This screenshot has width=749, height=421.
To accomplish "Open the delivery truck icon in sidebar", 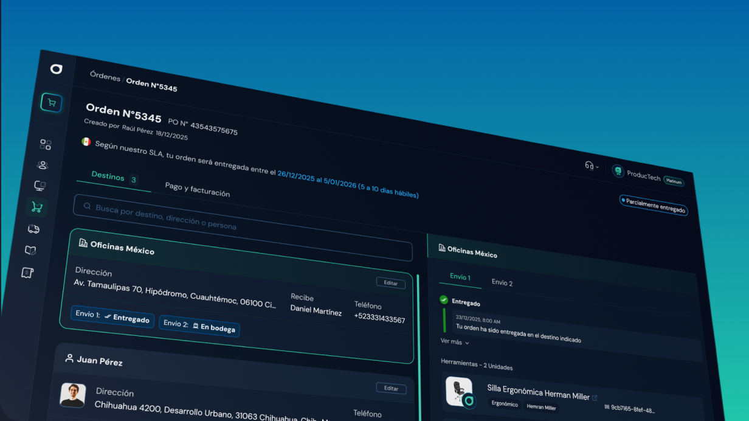I will pyautogui.click(x=33, y=229).
